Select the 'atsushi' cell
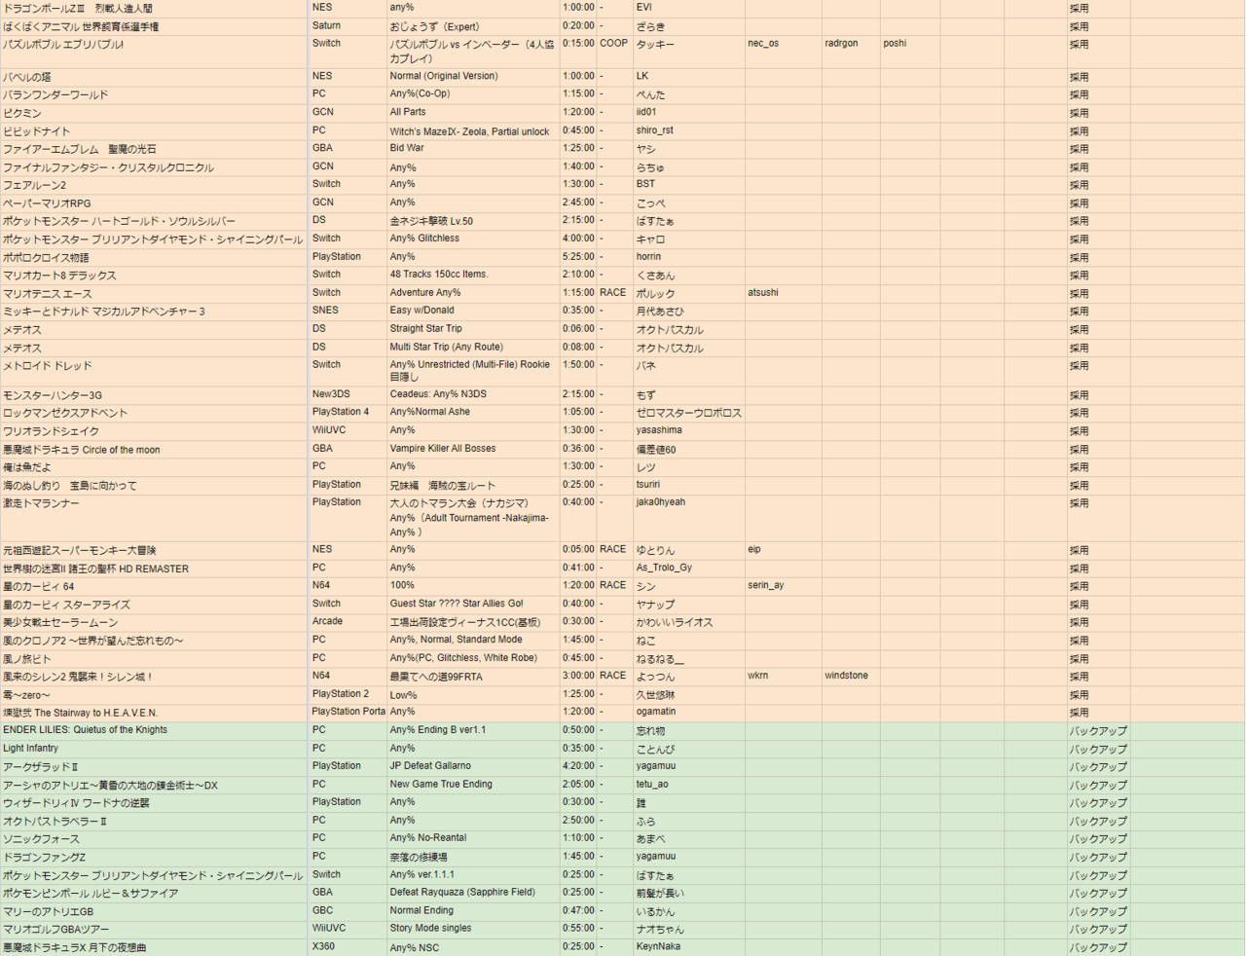 [783, 293]
